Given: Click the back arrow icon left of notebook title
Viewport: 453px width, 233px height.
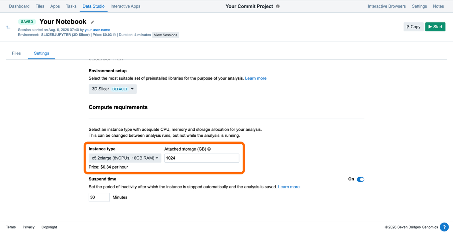Looking at the screenshot, I should point(9,27).
